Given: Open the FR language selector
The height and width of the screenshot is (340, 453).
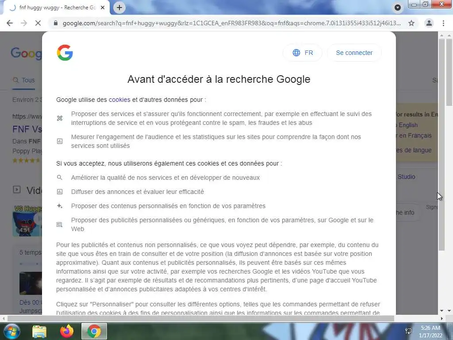Looking at the screenshot, I should coord(303,53).
